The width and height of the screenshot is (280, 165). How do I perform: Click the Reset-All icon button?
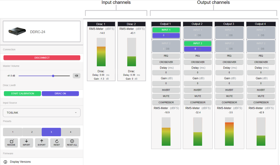72,143
